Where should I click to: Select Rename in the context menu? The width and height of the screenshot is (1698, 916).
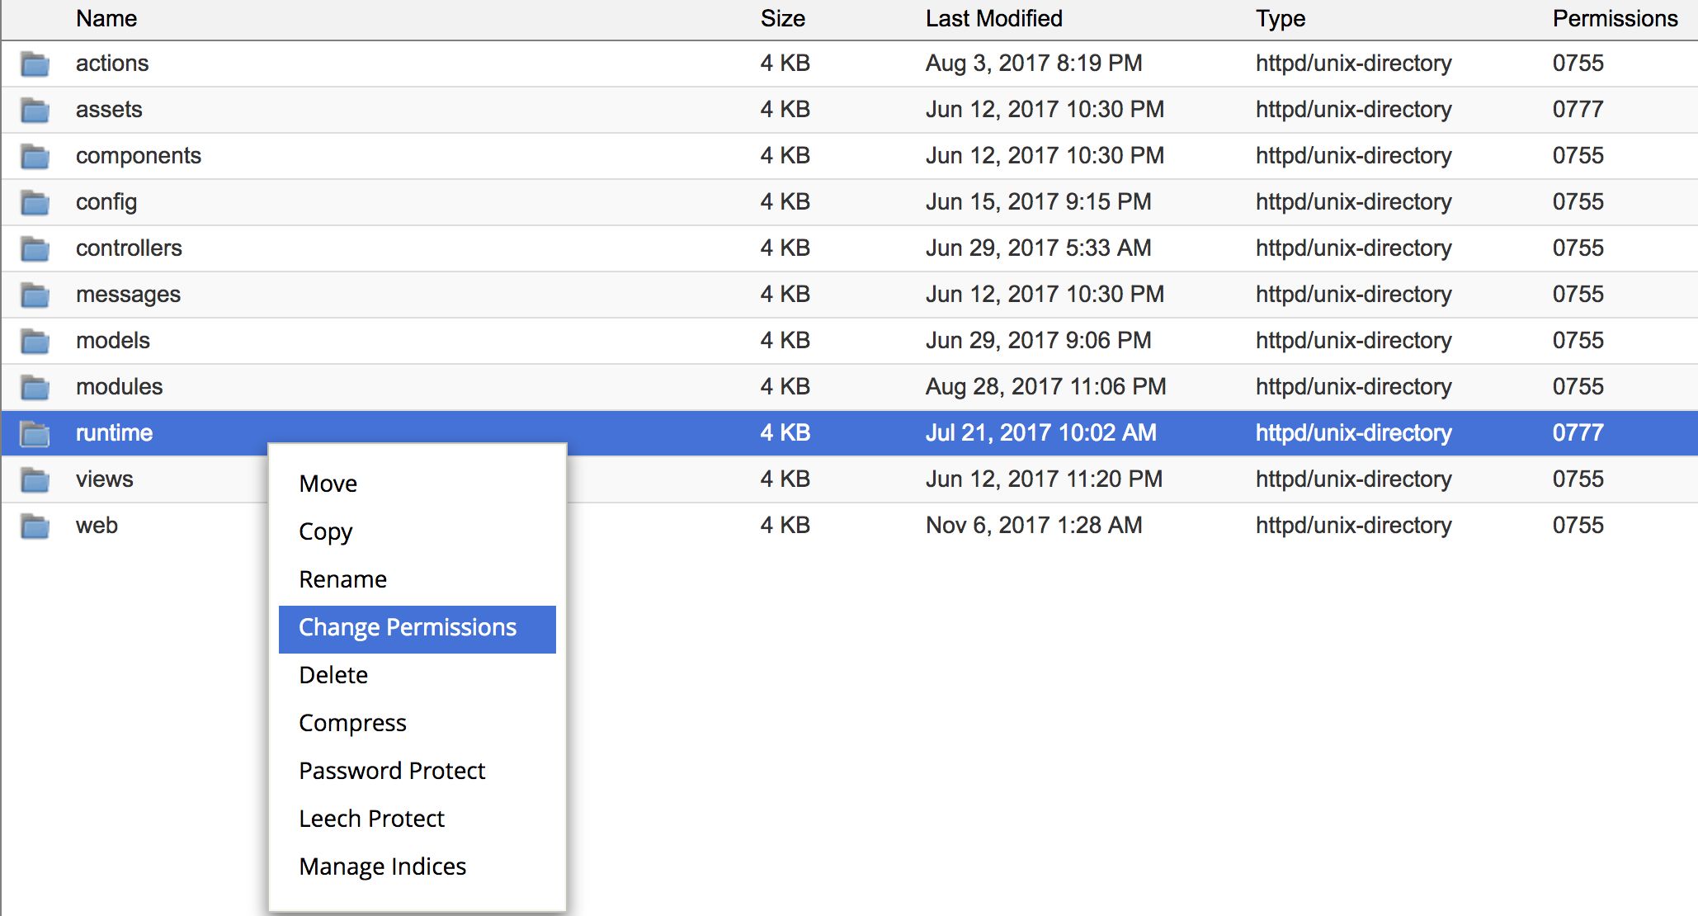pyautogui.click(x=342, y=579)
